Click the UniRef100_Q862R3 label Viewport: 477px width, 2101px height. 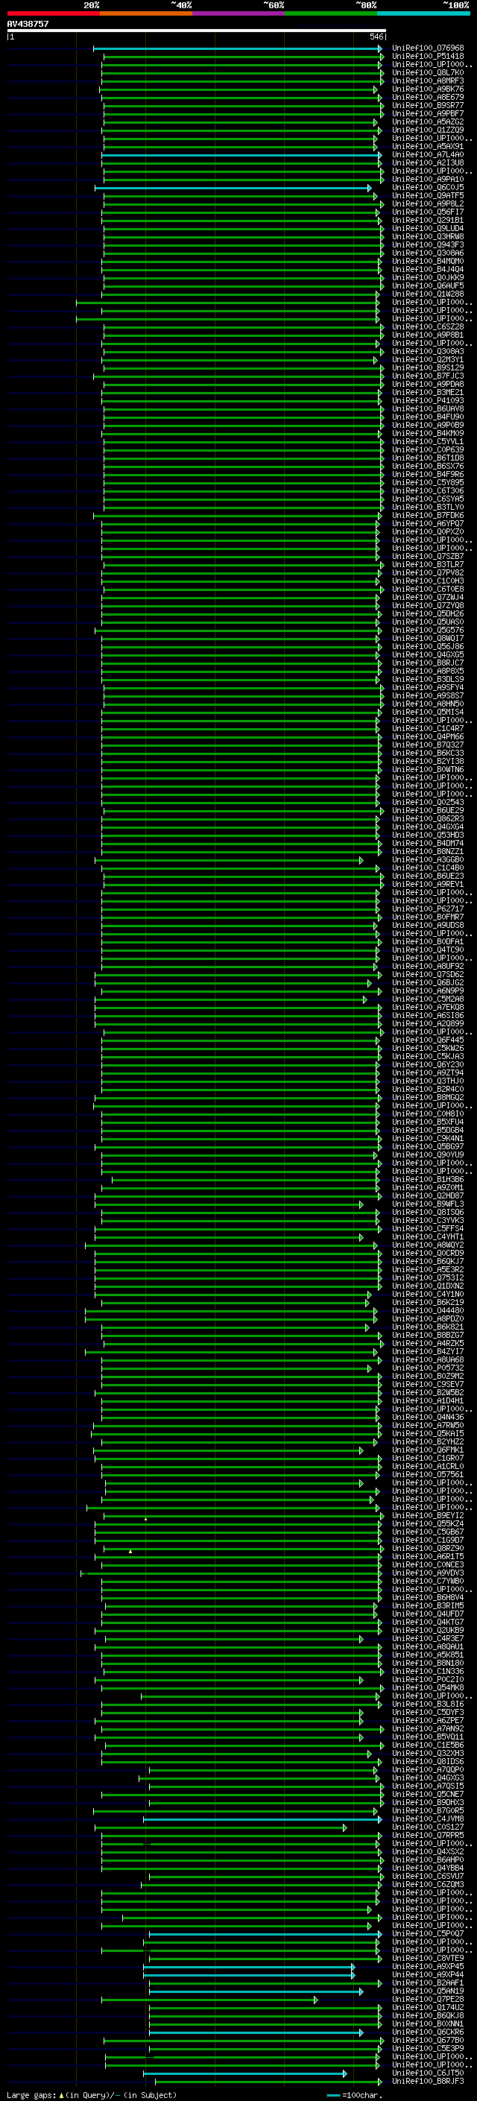click(427, 818)
